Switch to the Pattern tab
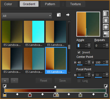The width and height of the screenshot is (110, 99). click(50, 4)
